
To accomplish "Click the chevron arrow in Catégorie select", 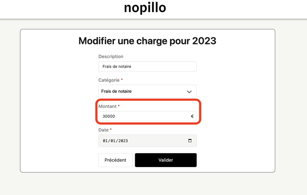I will [x=189, y=92].
